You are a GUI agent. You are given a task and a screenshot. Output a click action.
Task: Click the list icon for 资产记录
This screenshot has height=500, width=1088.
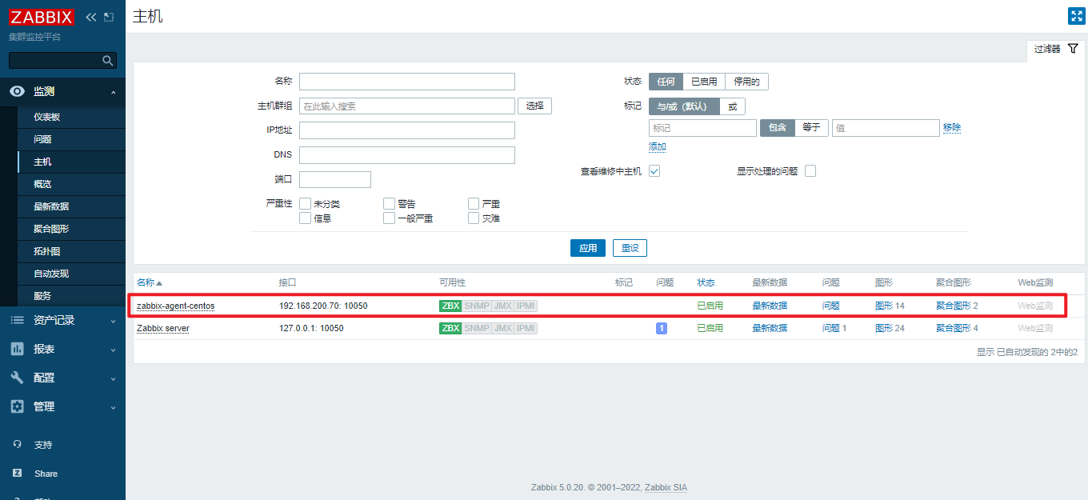point(17,320)
